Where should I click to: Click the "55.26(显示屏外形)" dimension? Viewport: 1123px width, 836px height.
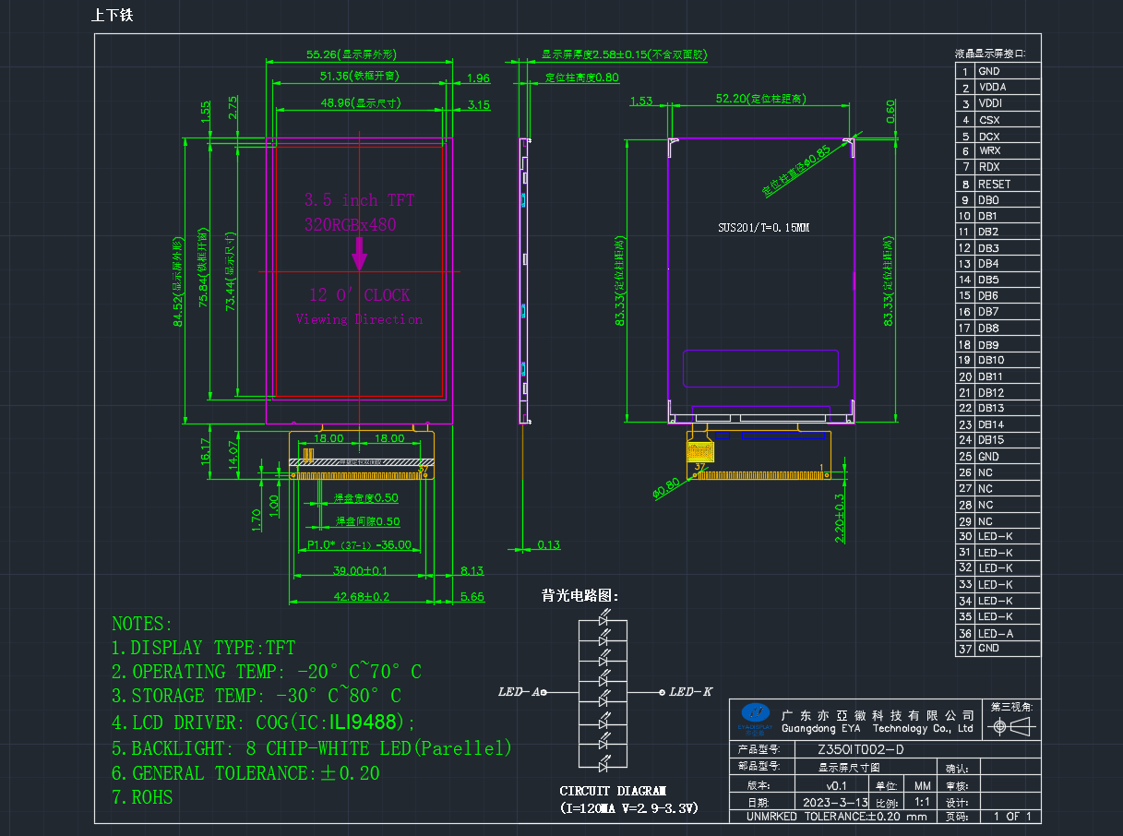(x=352, y=54)
